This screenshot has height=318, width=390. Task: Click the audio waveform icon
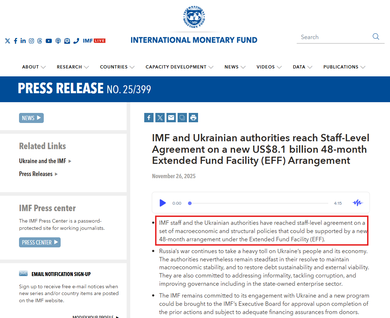click(x=357, y=203)
